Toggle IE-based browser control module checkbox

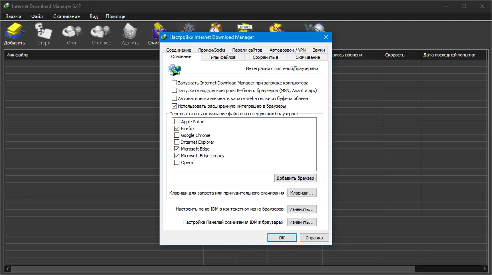click(x=174, y=90)
